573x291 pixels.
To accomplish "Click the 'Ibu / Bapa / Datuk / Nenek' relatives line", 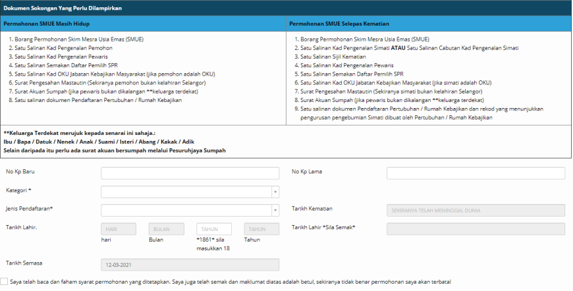I will point(99,142).
